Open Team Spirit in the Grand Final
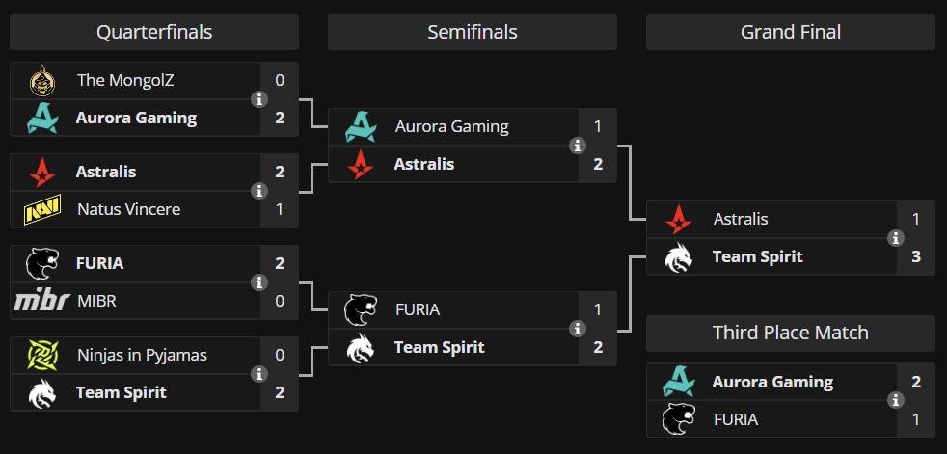This screenshot has height=454, width=947. [757, 256]
